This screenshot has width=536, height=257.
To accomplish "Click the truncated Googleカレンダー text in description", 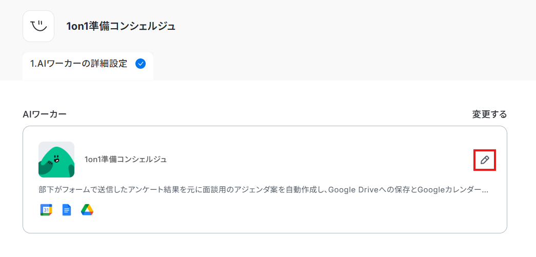I will click(x=451, y=190).
